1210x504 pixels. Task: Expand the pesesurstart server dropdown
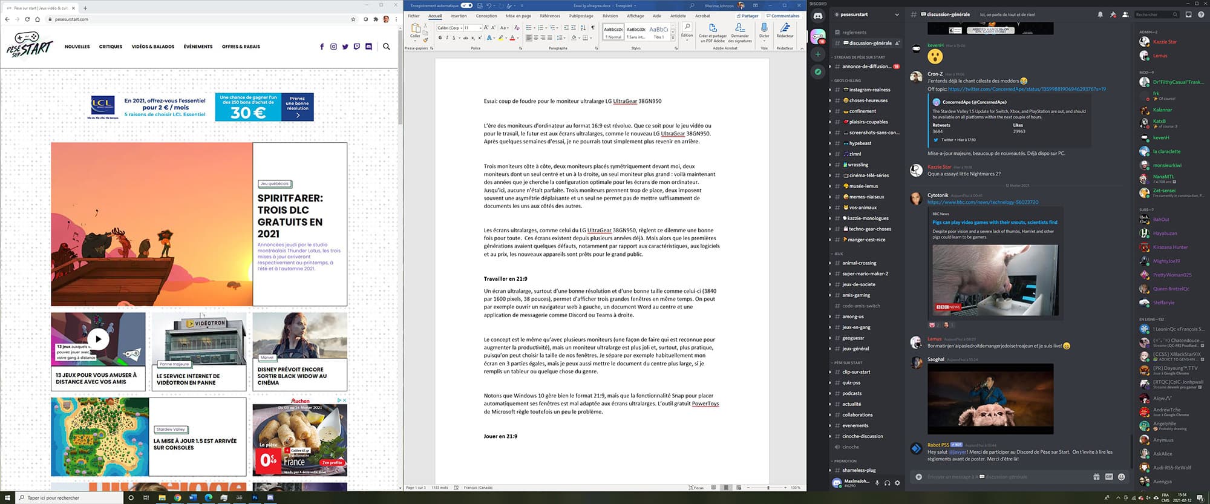(897, 15)
